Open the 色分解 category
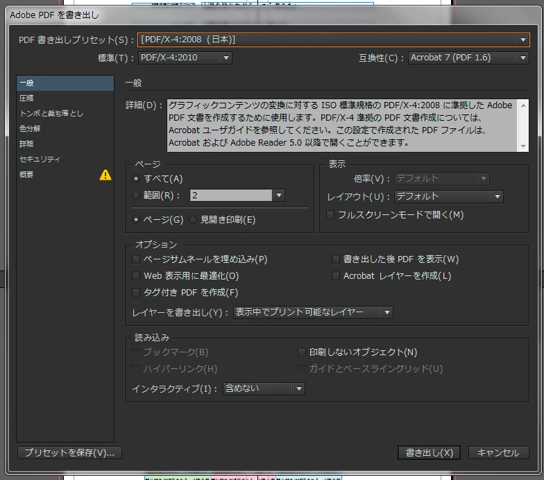The image size is (544, 480). [x=65, y=129]
